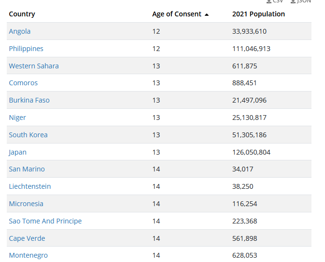
Task: Select Philippines population 111,046,913
Action: coord(251,49)
